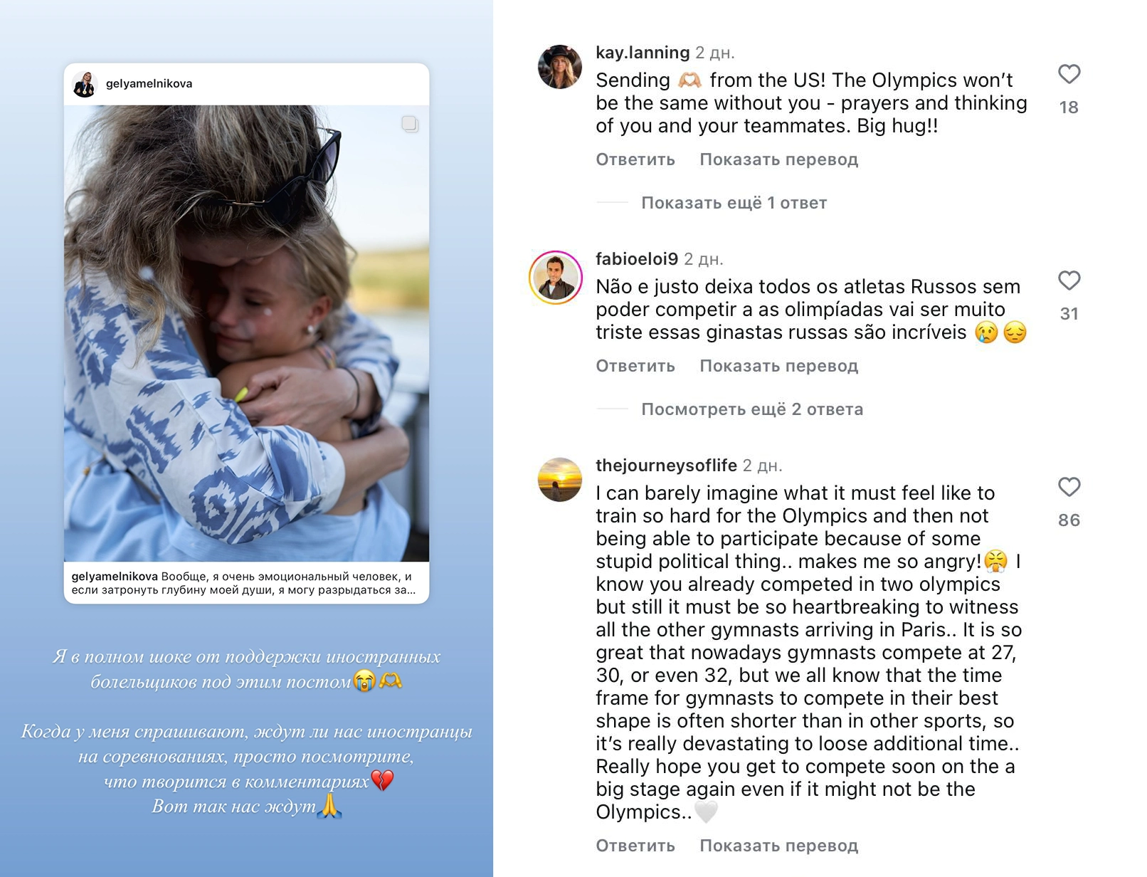Open fabioeloi9 username link

tap(636, 259)
